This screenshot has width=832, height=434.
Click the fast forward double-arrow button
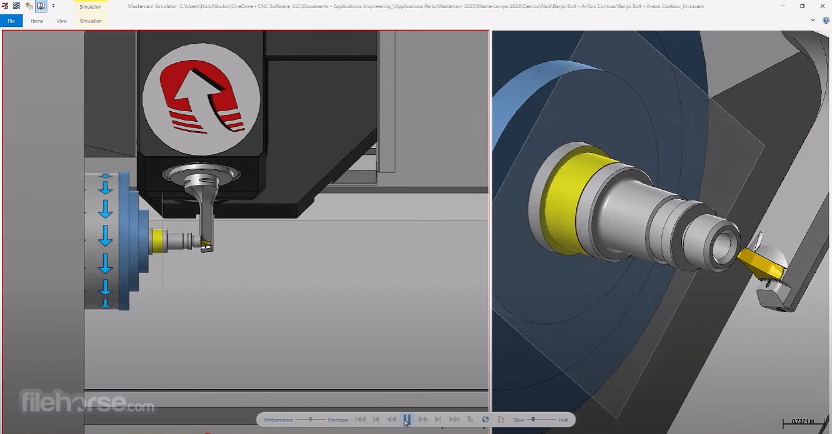423,420
